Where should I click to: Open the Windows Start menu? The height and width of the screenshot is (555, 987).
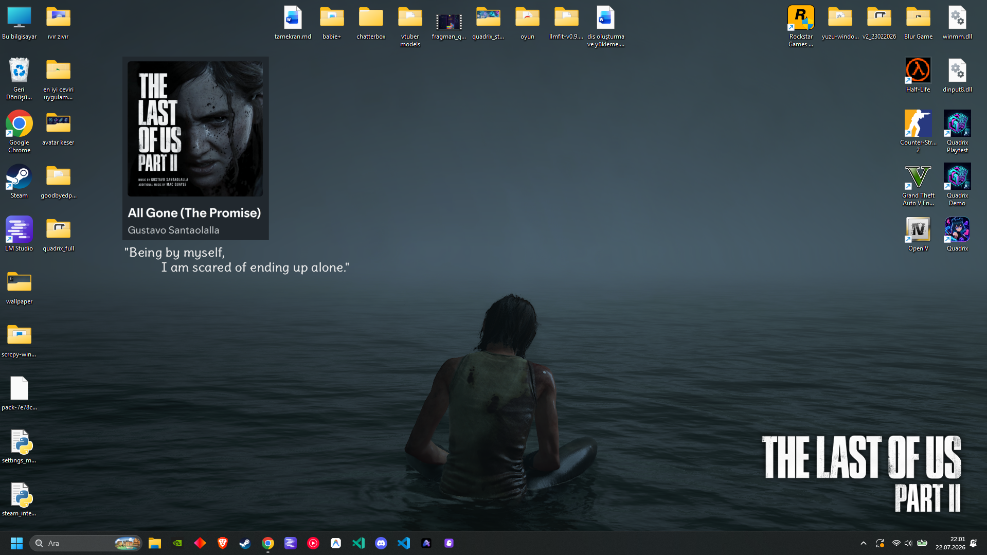click(x=16, y=543)
